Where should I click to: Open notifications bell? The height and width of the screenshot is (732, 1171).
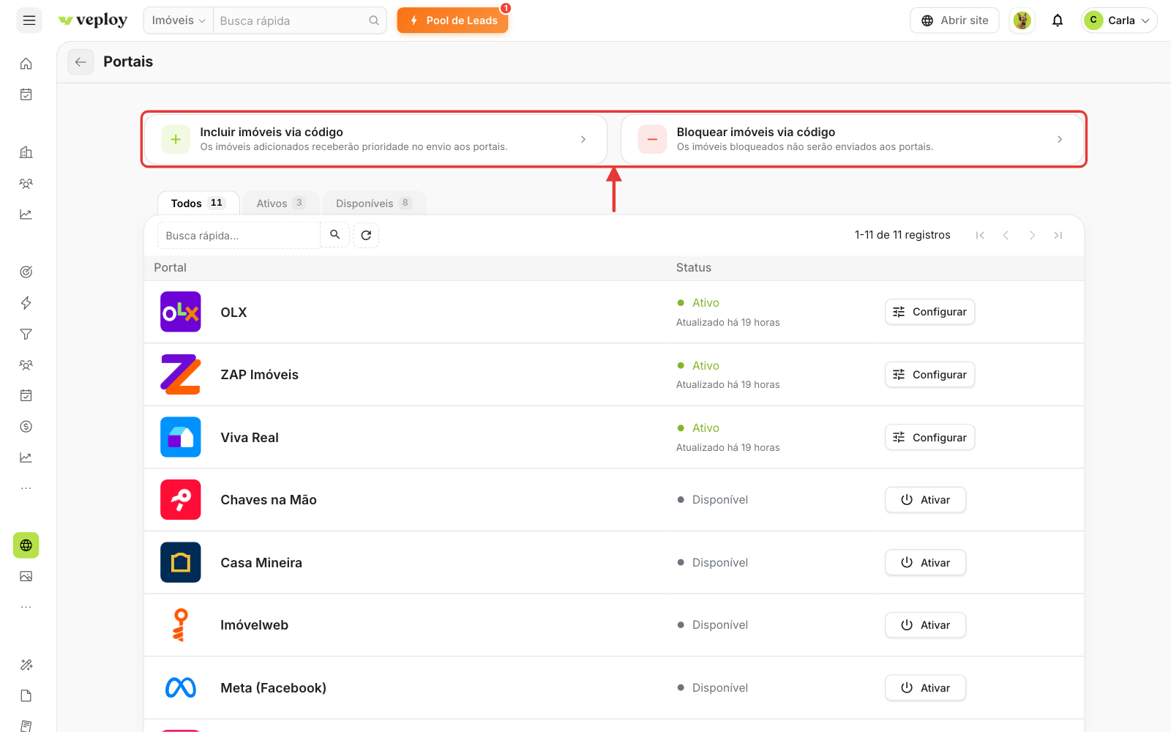click(x=1058, y=20)
